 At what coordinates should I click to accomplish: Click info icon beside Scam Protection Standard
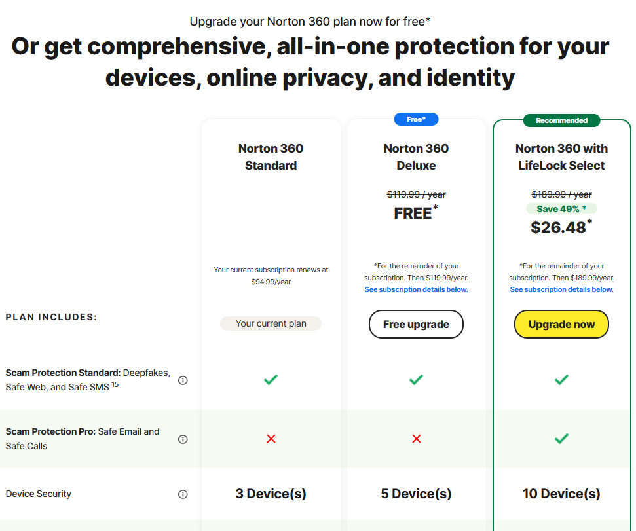coord(183,380)
